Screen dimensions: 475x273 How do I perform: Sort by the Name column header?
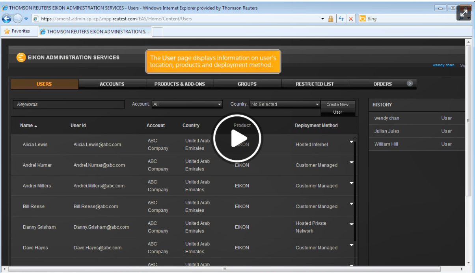click(x=28, y=125)
